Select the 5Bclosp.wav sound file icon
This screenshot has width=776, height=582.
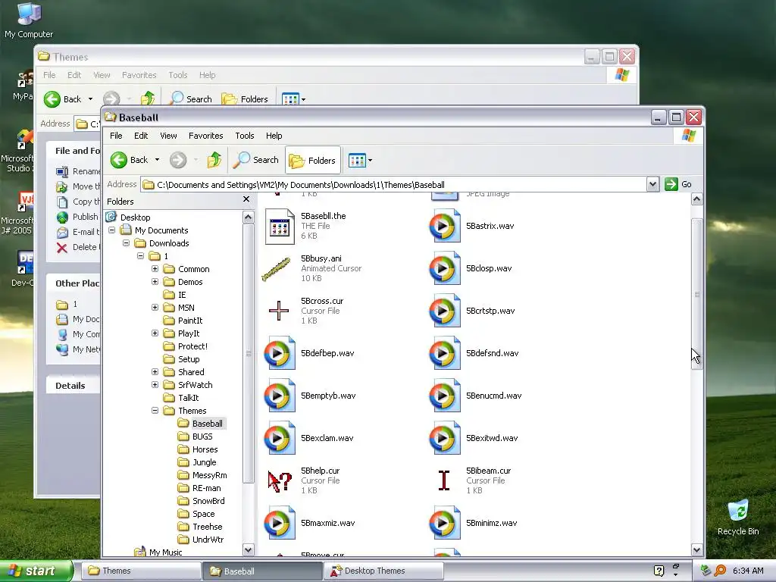pyautogui.click(x=444, y=269)
